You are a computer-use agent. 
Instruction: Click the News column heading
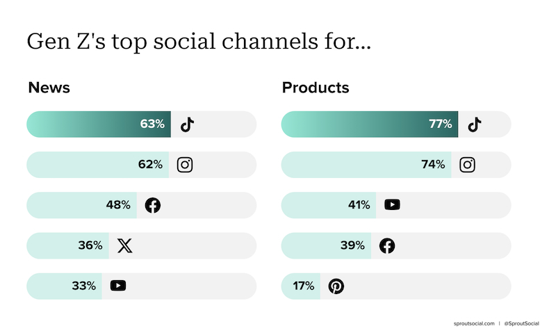point(49,88)
